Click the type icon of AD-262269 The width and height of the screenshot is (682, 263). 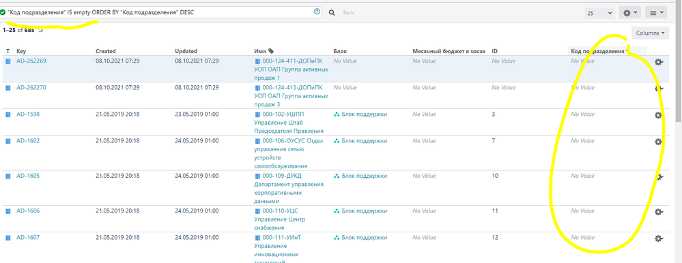pos(8,61)
